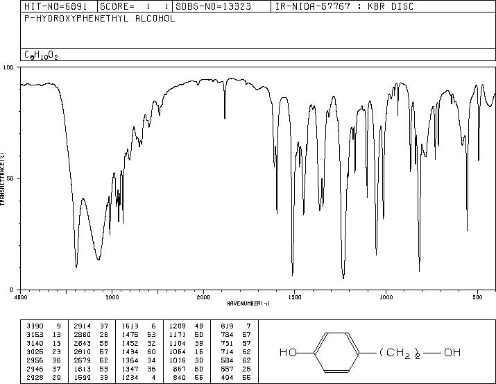496x384 pixels.
Task: Click the WAVENUMBER x-axis label
Action: point(248,303)
